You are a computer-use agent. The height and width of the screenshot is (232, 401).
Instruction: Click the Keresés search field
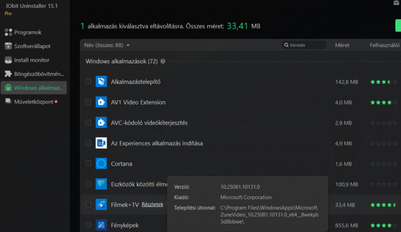pyautogui.click(x=306, y=45)
